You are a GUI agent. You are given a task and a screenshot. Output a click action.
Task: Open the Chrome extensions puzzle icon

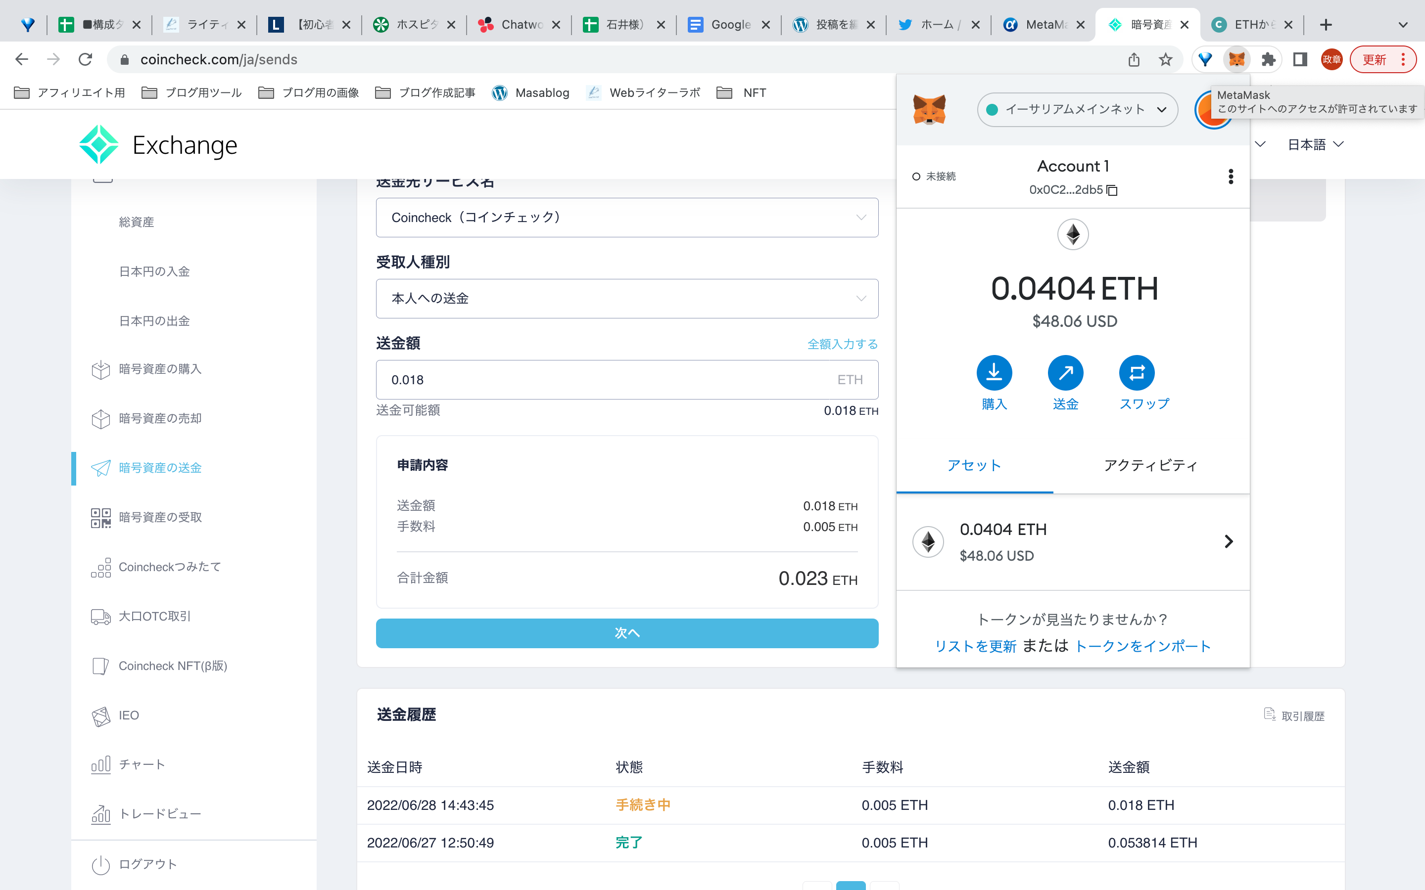[1268, 59]
